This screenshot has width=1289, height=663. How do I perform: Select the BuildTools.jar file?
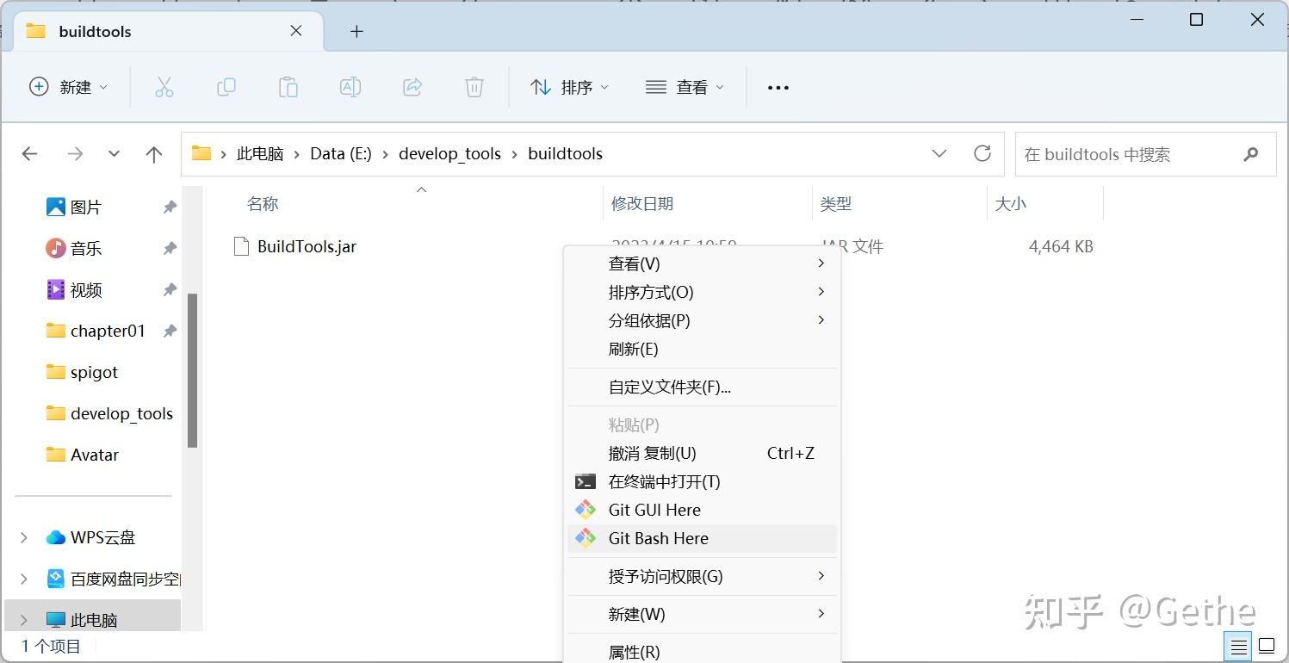[x=307, y=245]
